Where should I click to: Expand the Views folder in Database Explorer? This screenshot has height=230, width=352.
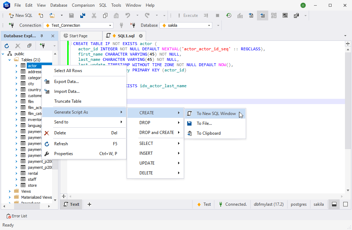point(10,191)
